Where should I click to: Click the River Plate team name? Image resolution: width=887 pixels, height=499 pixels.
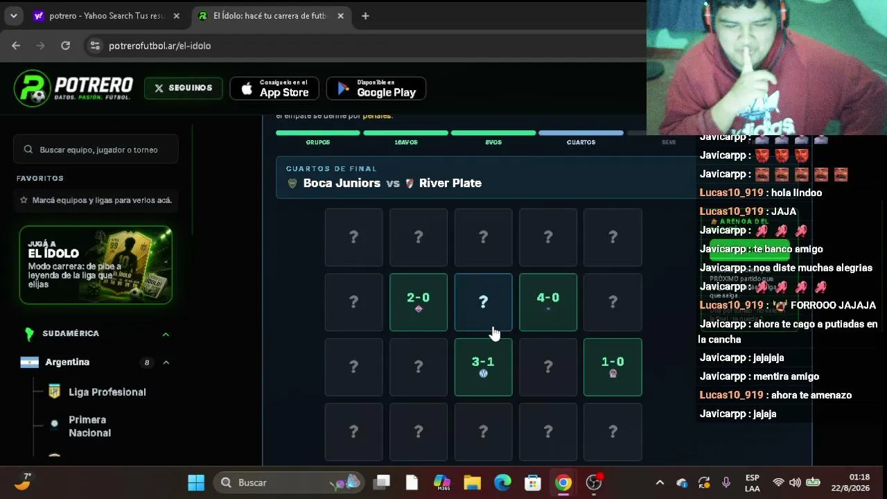coord(450,183)
